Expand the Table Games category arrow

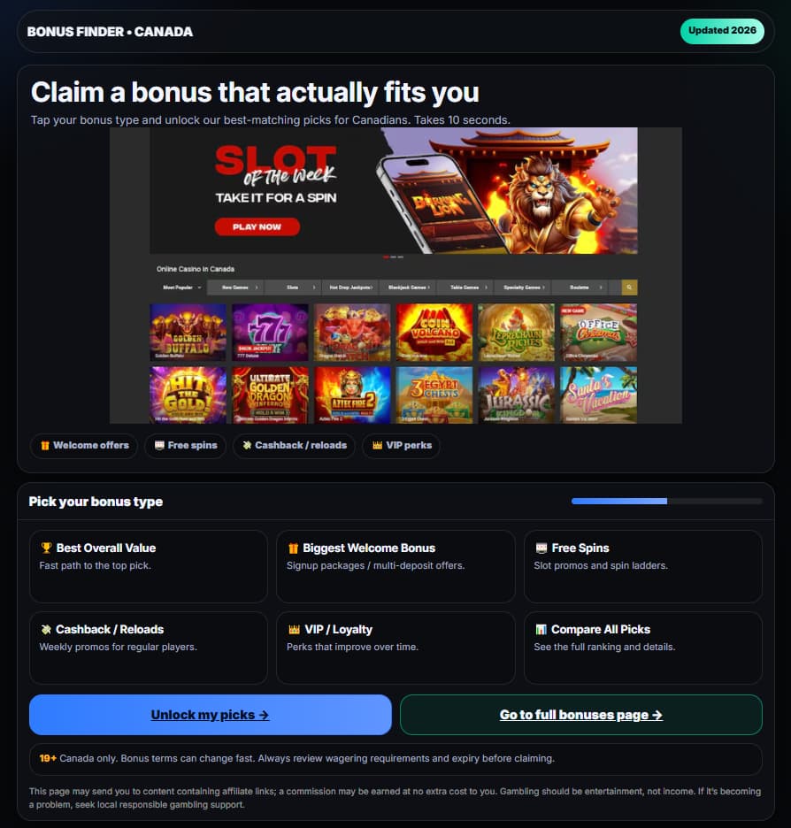pyautogui.click(x=486, y=287)
